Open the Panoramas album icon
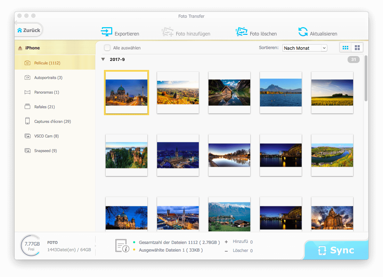The width and height of the screenshot is (383, 277). (27, 92)
